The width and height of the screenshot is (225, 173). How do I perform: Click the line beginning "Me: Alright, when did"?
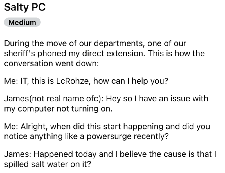point(107,127)
